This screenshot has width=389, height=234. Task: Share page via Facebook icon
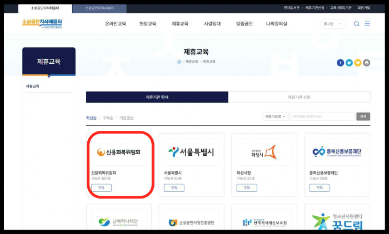point(340,63)
